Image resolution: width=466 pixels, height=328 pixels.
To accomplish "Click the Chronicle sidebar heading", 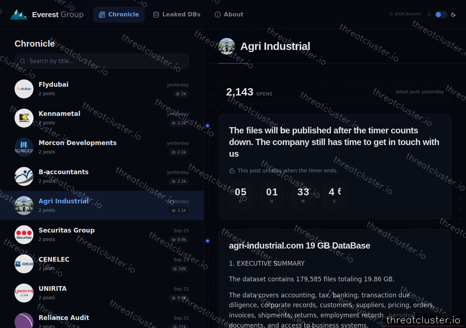I will tap(35, 44).
